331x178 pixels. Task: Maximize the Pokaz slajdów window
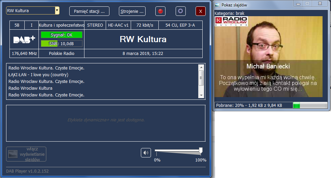tap(307, 4)
